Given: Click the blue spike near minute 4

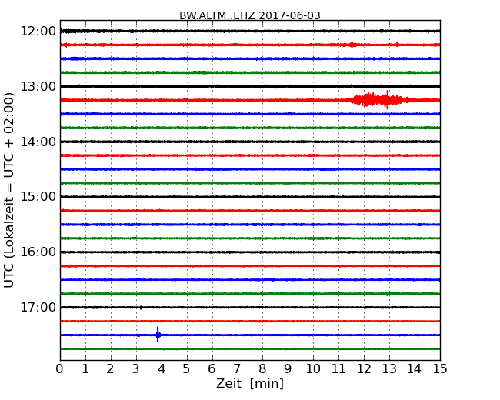Looking at the screenshot, I should click(158, 335).
